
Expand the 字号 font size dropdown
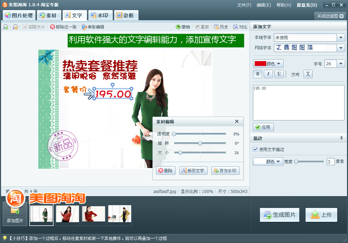341,64
